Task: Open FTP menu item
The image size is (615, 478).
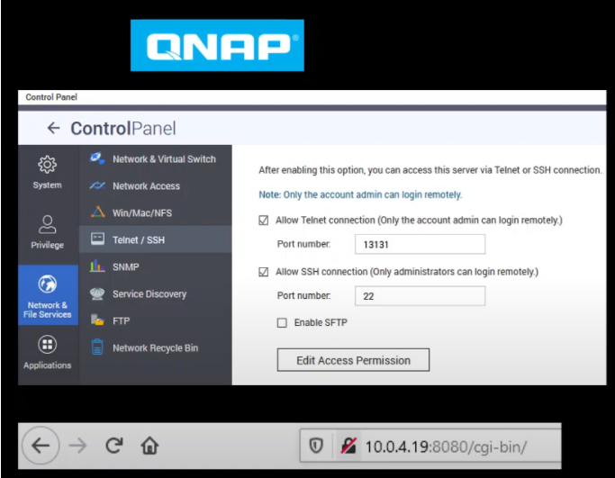Action: (x=156, y=320)
